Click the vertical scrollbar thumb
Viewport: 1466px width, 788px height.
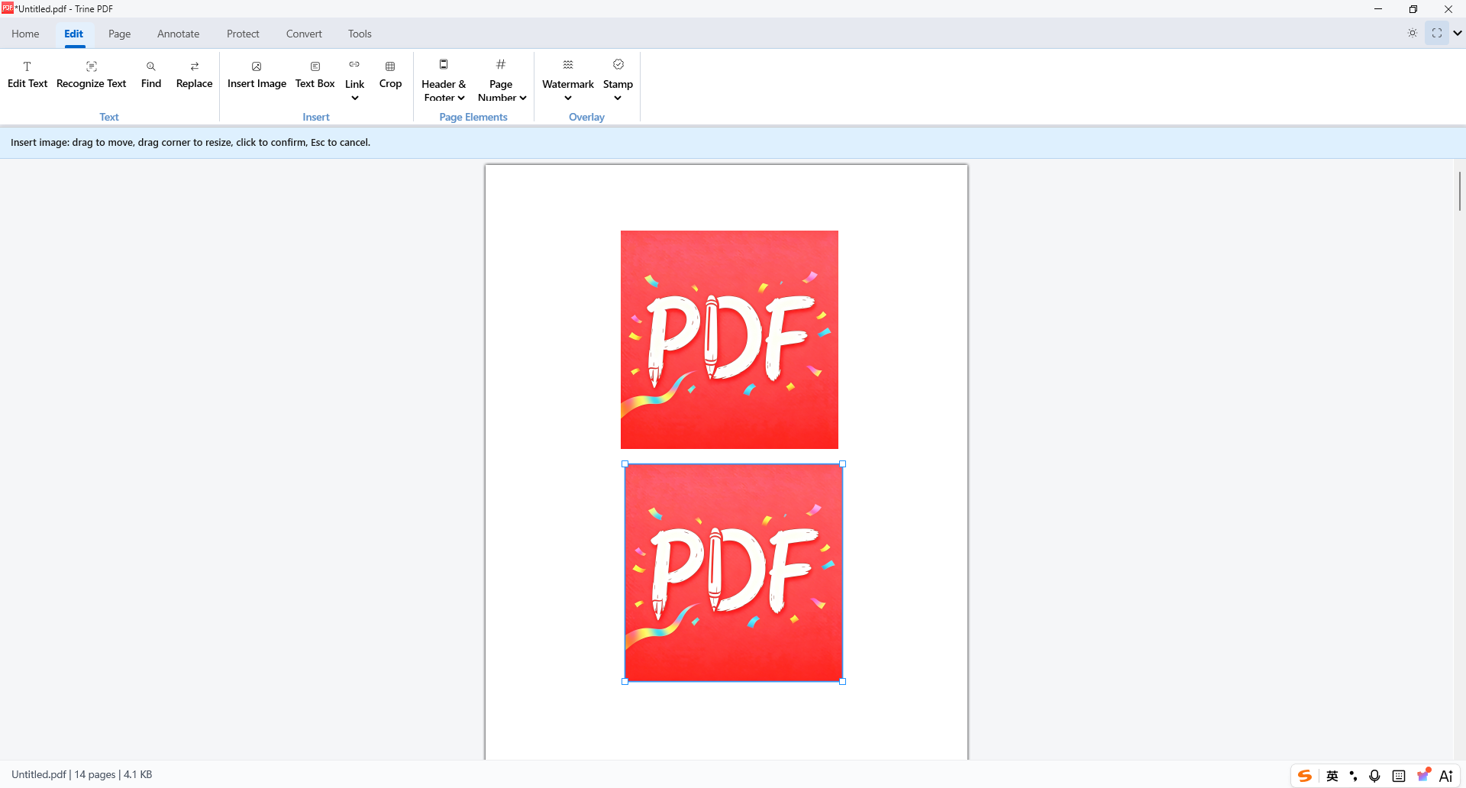(x=1459, y=191)
